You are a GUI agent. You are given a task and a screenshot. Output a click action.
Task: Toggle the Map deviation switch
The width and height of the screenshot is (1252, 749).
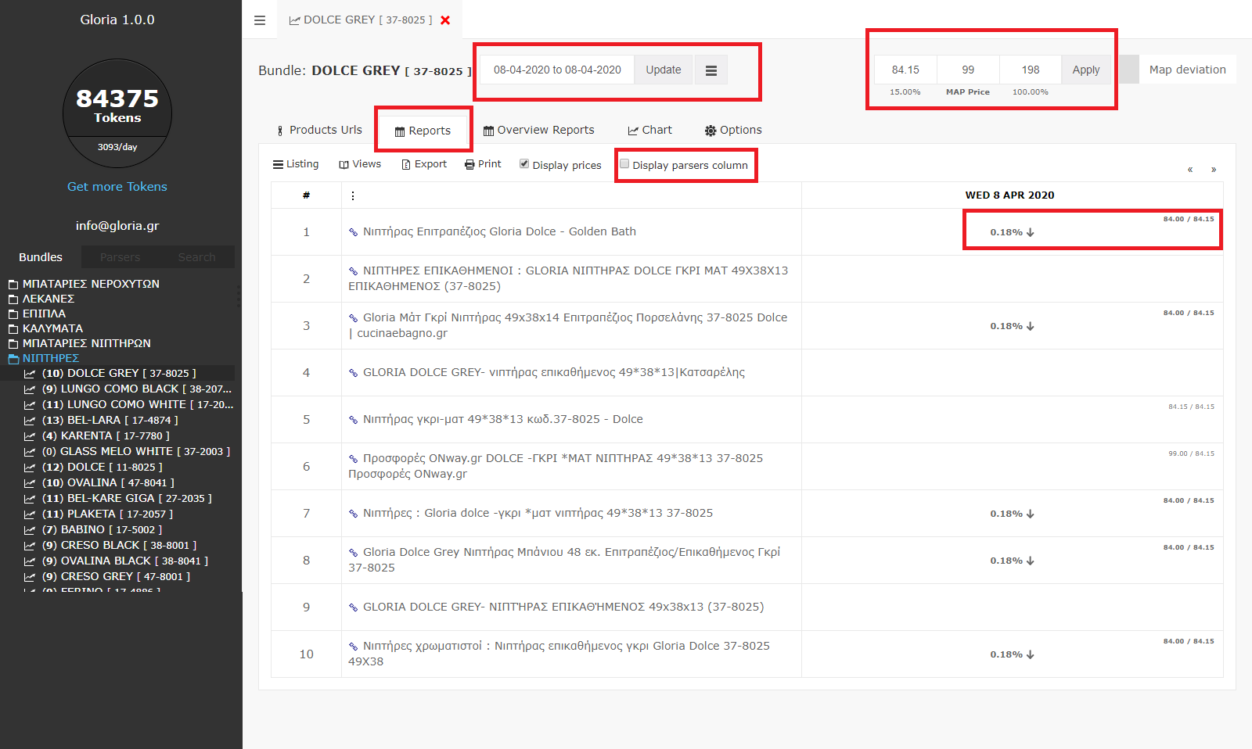coord(1128,70)
